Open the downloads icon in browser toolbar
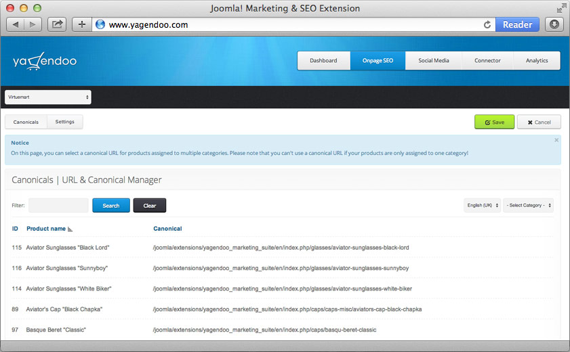Image resolution: width=570 pixels, height=352 pixels. click(x=554, y=24)
